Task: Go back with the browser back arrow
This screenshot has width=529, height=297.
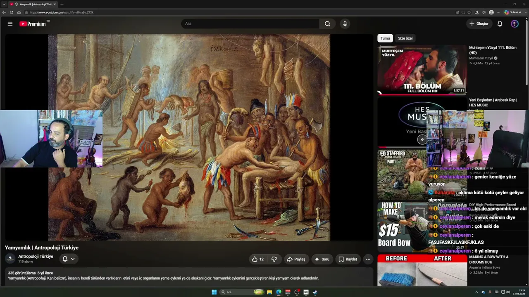Action: (x=4, y=12)
